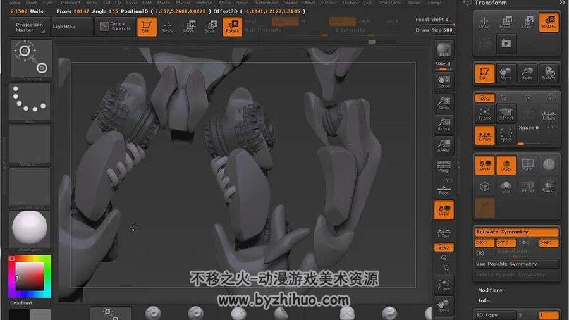Toggle Quick mode in Transform panel

pyautogui.click(x=506, y=165)
